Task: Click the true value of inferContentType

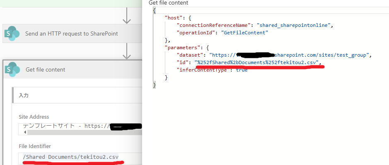Action: coord(242,70)
